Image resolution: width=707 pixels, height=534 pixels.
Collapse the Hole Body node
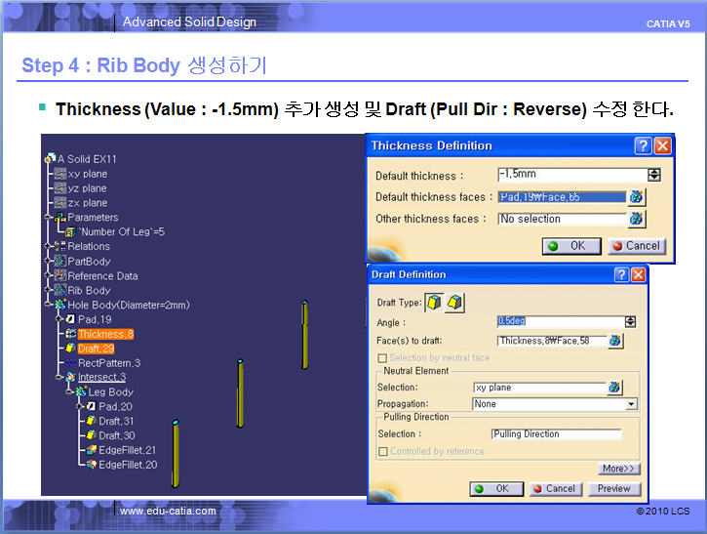(50, 305)
